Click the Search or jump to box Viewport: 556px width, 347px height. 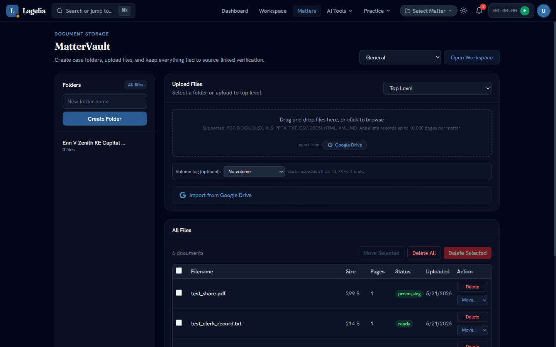tap(93, 11)
